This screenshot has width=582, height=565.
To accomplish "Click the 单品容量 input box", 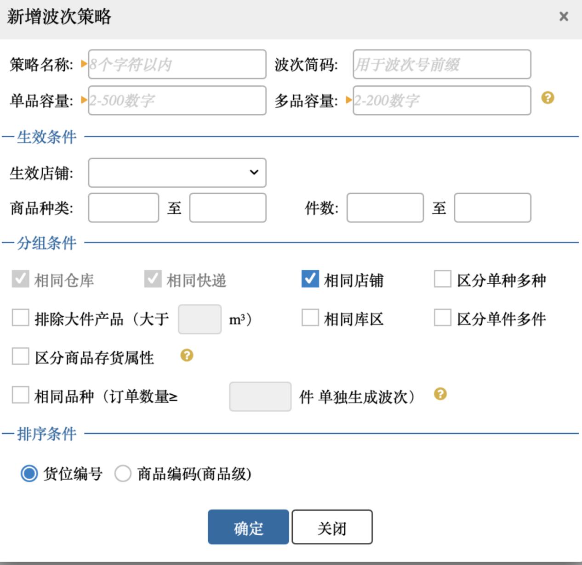I will pos(177,100).
